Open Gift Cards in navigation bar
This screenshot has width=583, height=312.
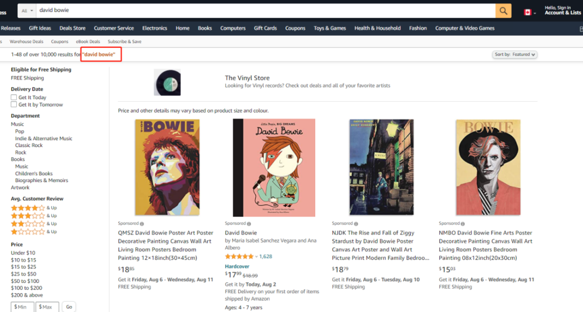(266, 28)
